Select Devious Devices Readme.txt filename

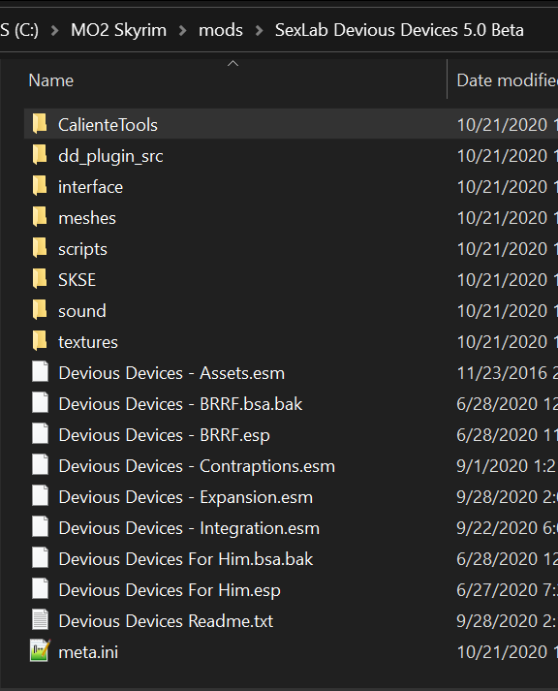(166, 621)
